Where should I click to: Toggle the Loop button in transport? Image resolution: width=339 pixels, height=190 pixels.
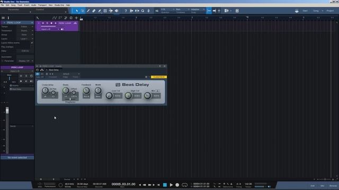[184, 185]
